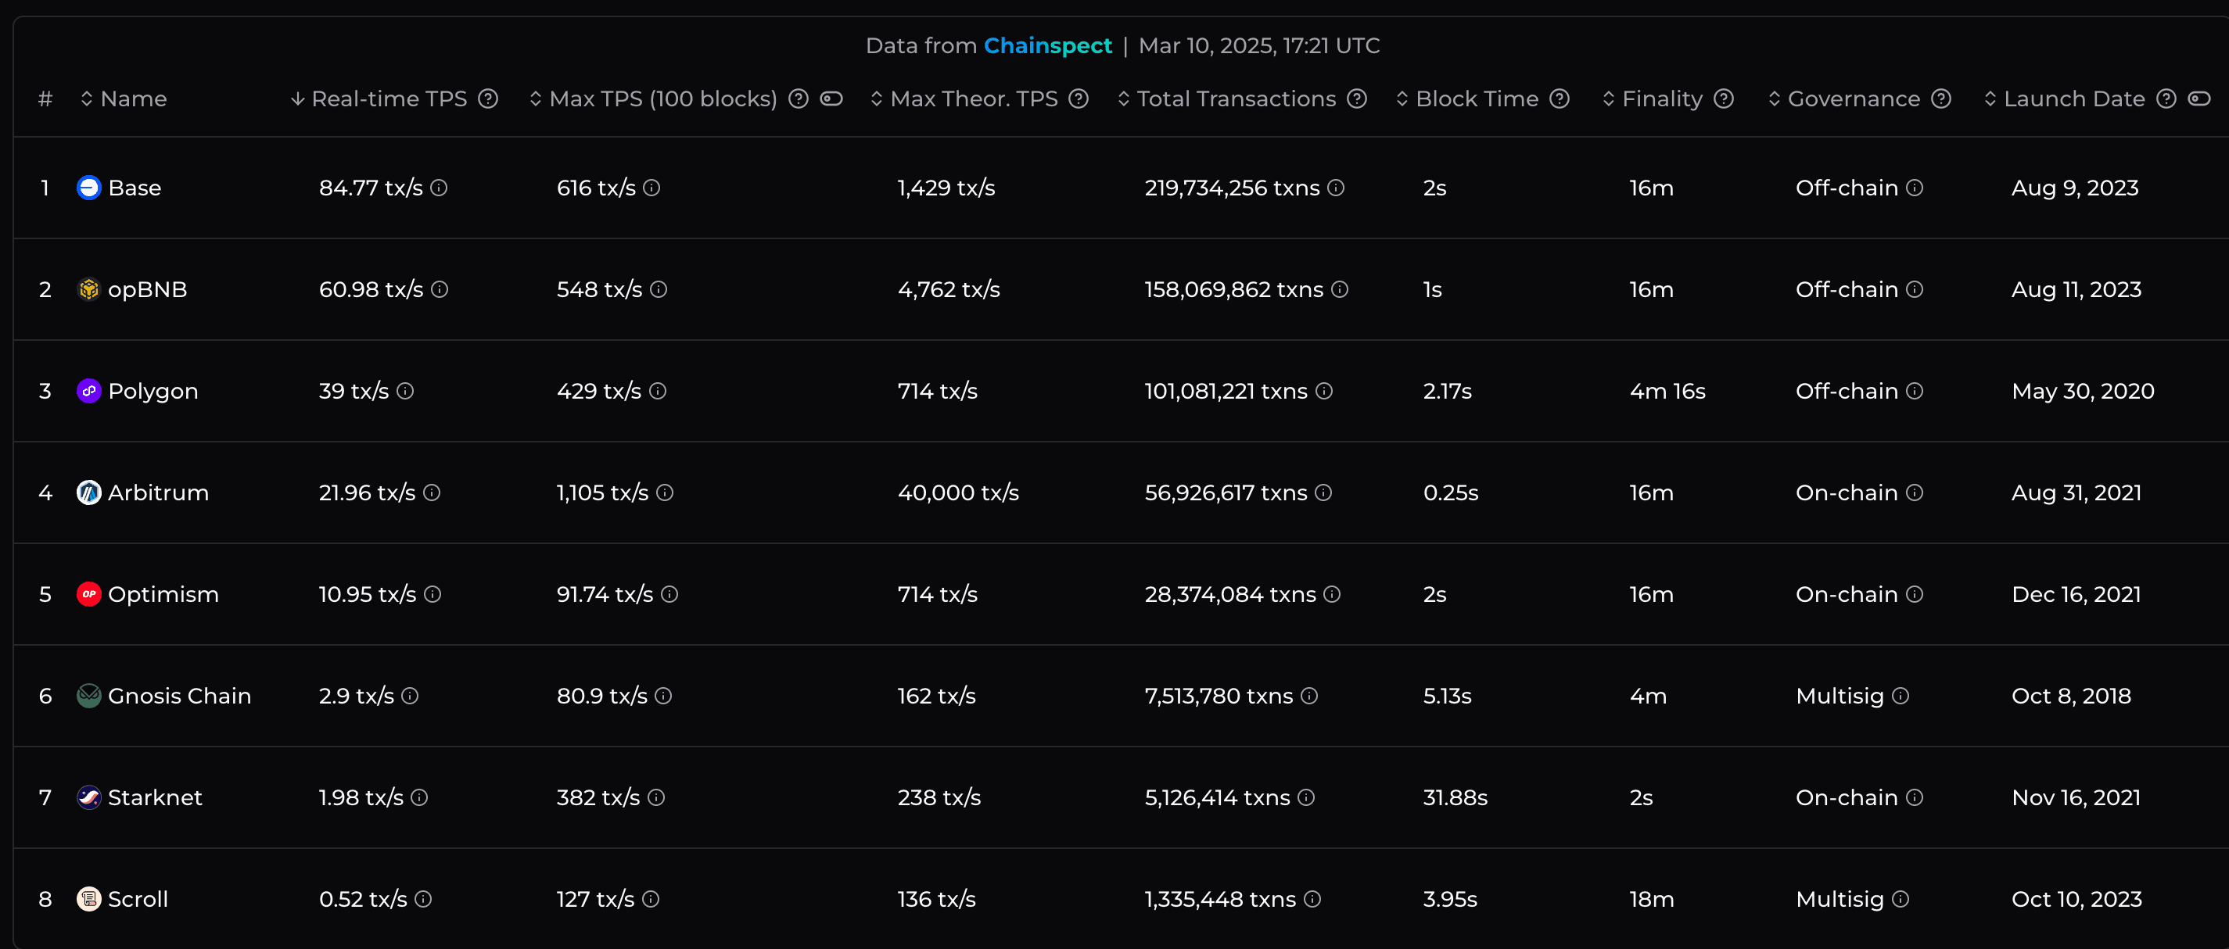
Task: Sort by Block Time column header
Action: click(x=1476, y=98)
